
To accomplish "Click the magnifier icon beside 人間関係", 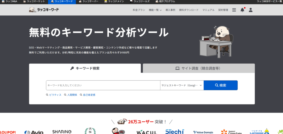I will [65, 95].
